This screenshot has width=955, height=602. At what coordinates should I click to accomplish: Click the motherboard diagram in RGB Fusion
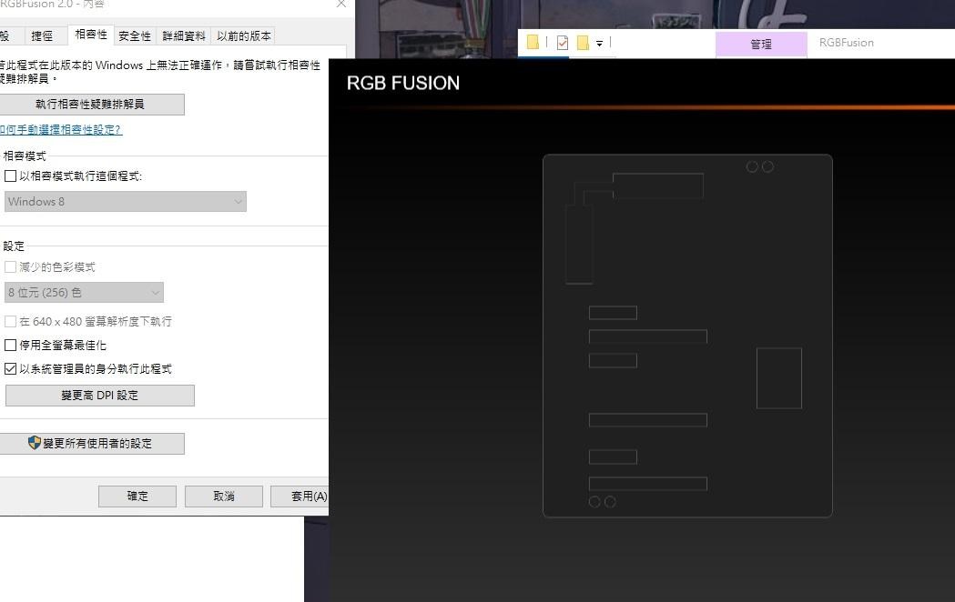pyautogui.click(x=687, y=335)
